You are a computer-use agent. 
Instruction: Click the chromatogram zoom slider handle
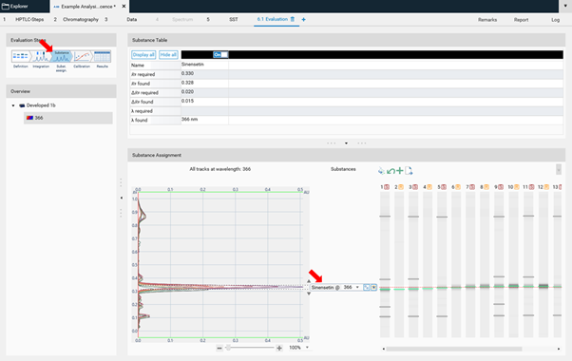[228, 348]
